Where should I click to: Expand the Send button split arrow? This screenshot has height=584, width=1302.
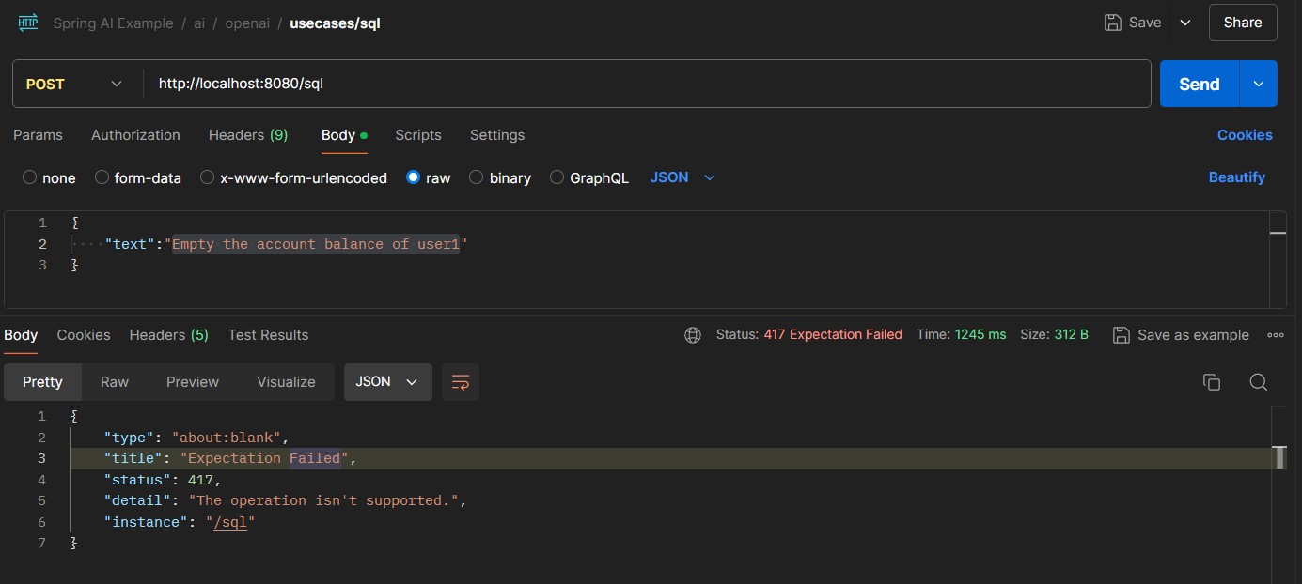tap(1258, 84)
